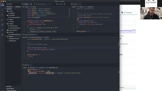Click the 1 UNSAVED badge in Open Editors
This screenshot has height=91, width=162.
[18, 7]
